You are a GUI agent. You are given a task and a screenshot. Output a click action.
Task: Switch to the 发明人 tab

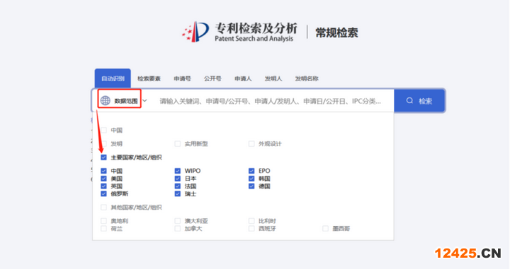click(x=273, y=78)
